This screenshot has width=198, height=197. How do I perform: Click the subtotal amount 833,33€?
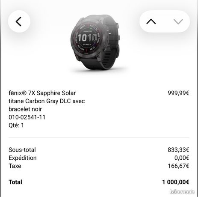(178, 150)
